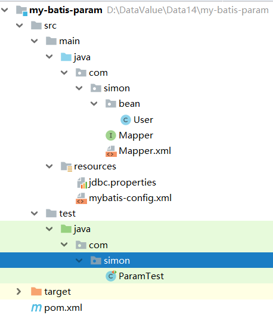273x315 pixels.
Task: Click the mybatis-config.xml file icon
Action: (x=81, y=198)
